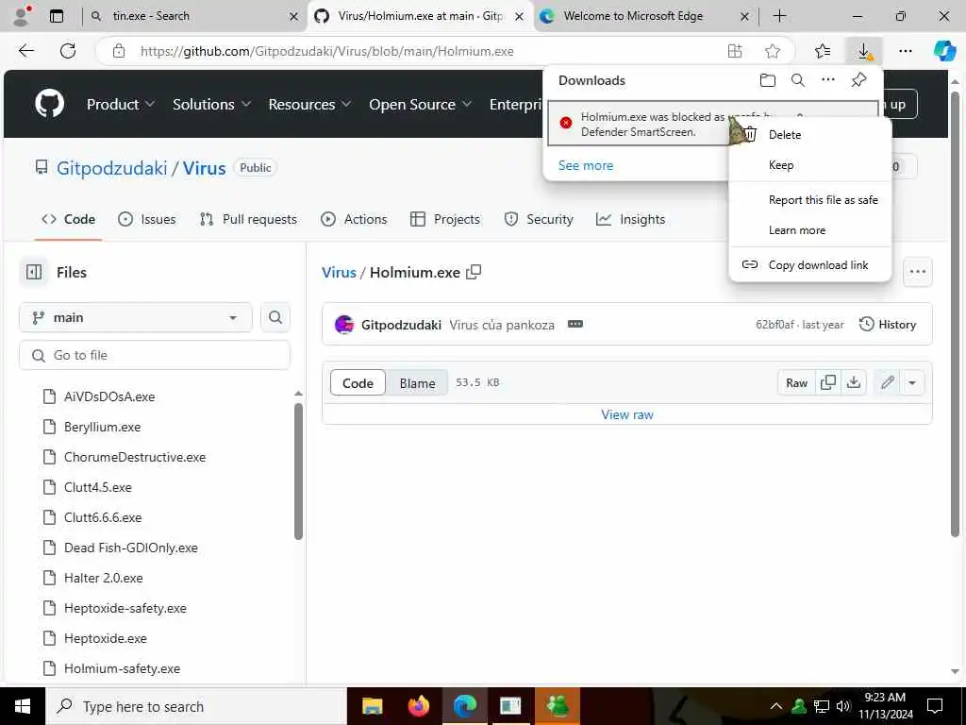Go back to the previous page
966x725 pixels.
[25, 51]
